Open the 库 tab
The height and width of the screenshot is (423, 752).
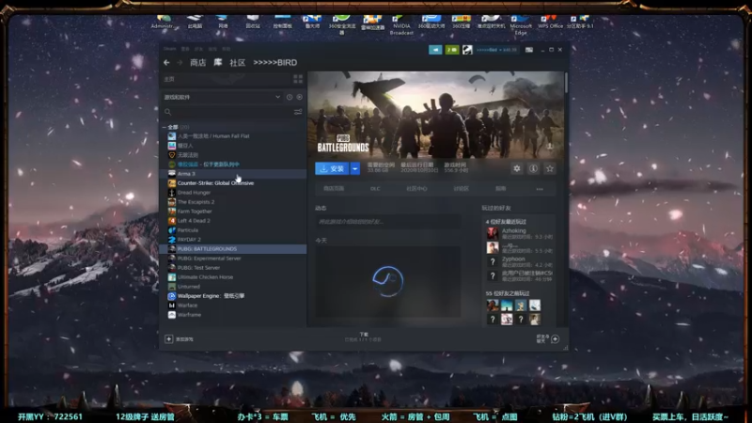click(218, 62)
